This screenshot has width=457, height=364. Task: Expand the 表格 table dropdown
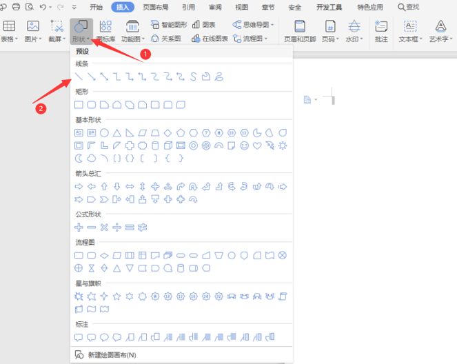pyautogui.click(x=9, y=31)
